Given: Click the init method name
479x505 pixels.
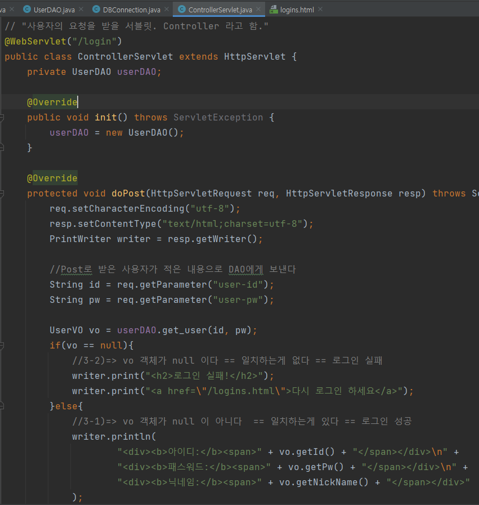Looking at the screenshot, I should tap(106, 117).
